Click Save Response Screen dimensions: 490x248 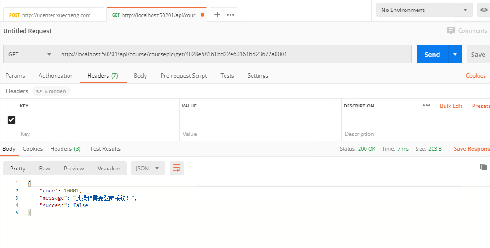(472, 149)
